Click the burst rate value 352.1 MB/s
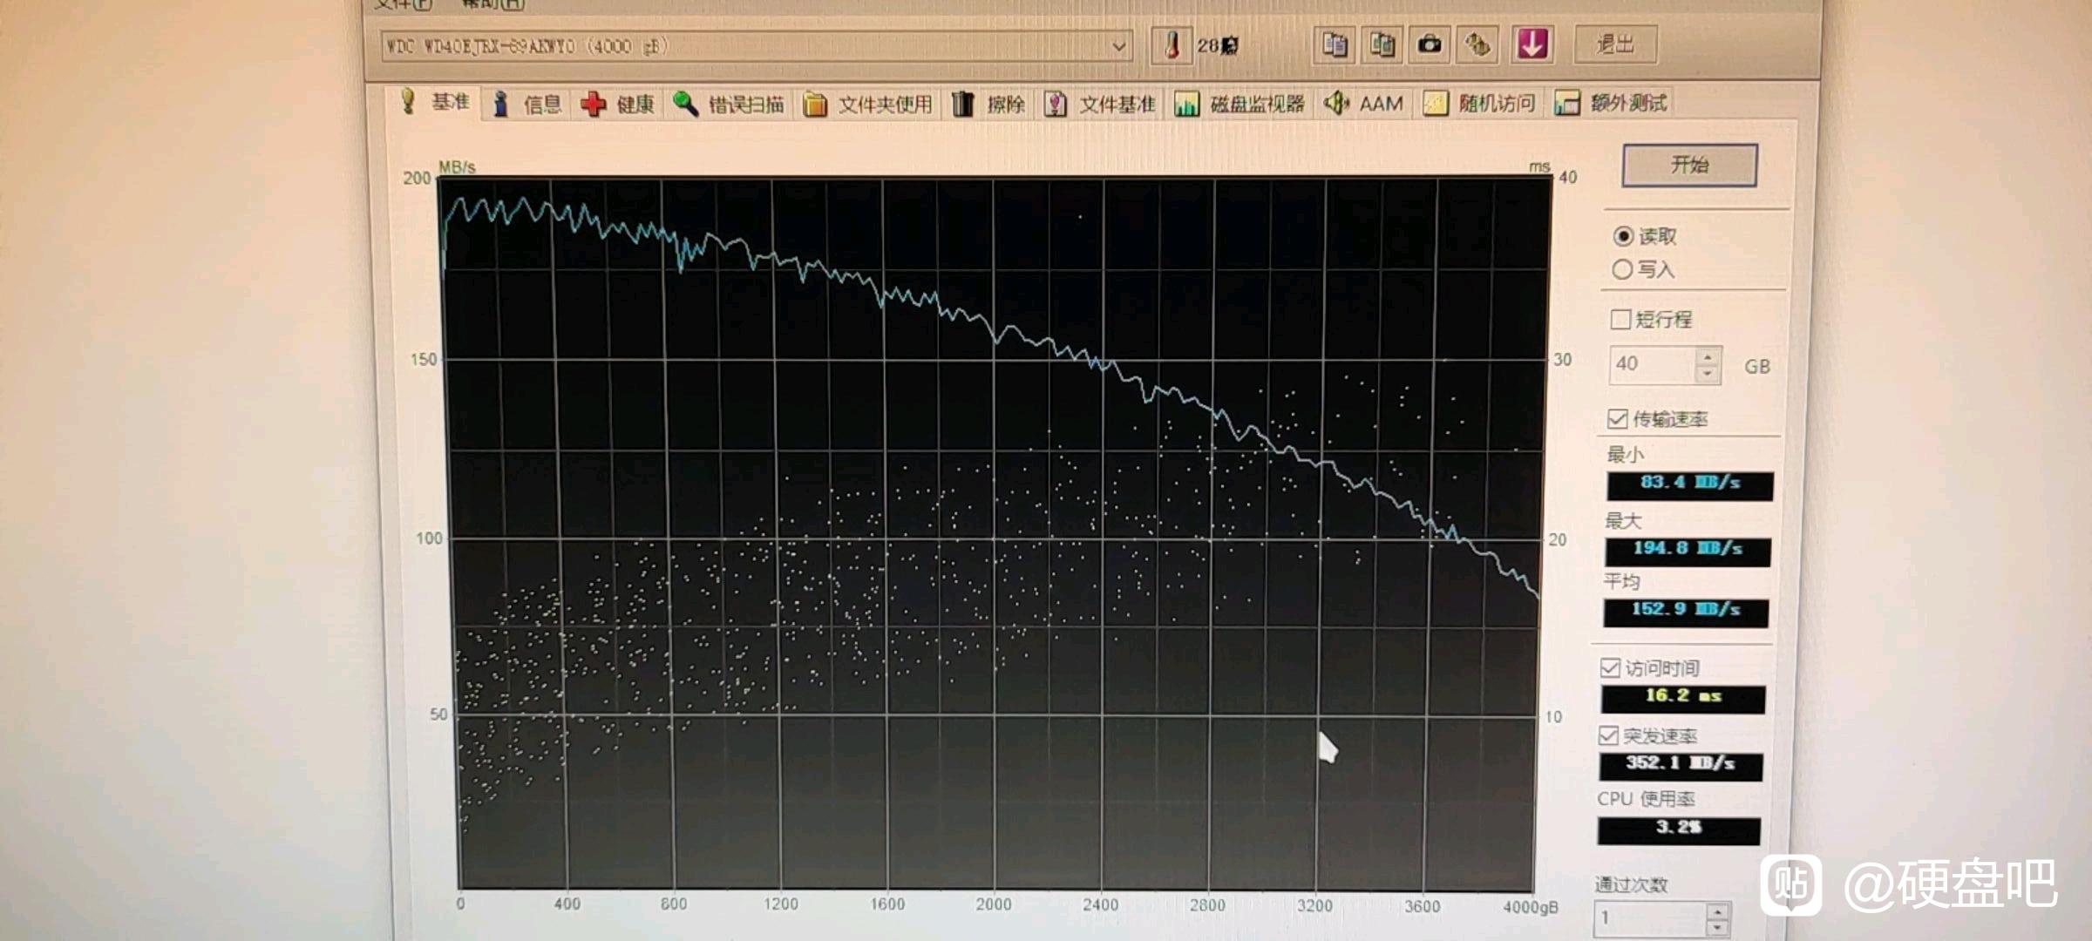 pos(1681,765)
